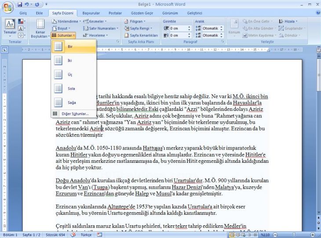Screen dimensions: 321x238
Task: Click Gruplandır group button
Action: coord(292,28)
